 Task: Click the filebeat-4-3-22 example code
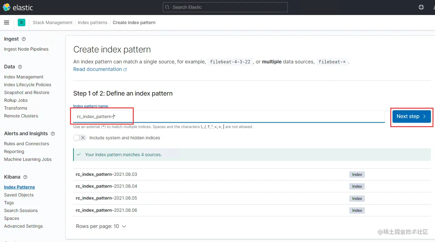230,62
